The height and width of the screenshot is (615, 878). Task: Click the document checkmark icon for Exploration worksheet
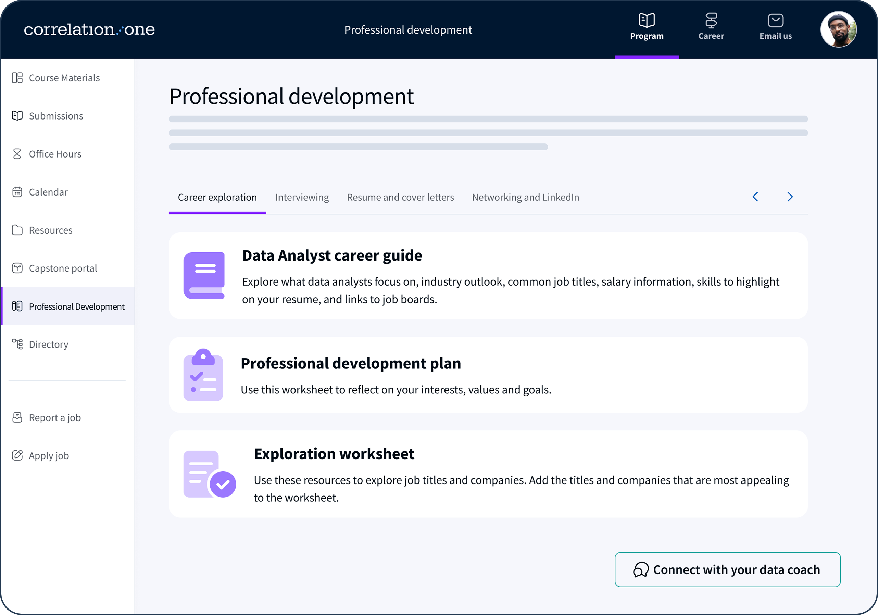click(210, 474)
